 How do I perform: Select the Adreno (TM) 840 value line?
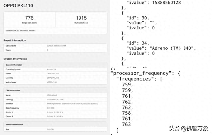161,48
